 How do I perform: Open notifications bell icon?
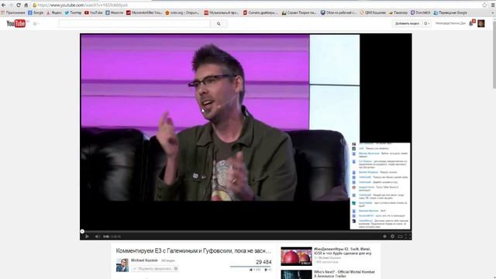coord(471,23)
